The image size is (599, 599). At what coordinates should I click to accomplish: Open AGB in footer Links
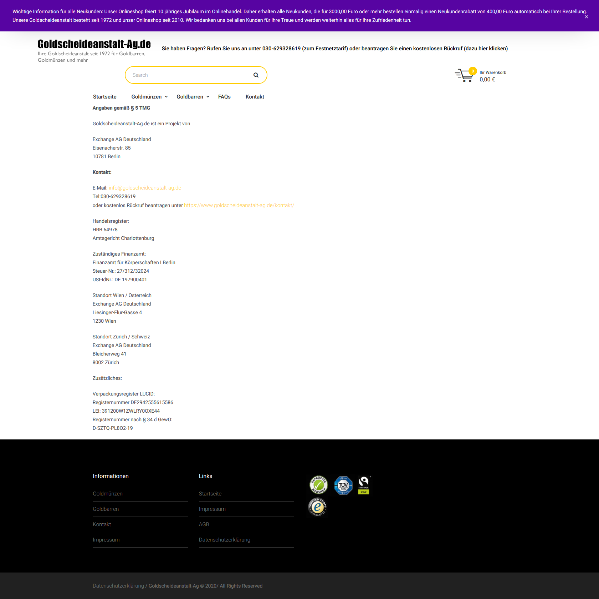click(204, 524)
